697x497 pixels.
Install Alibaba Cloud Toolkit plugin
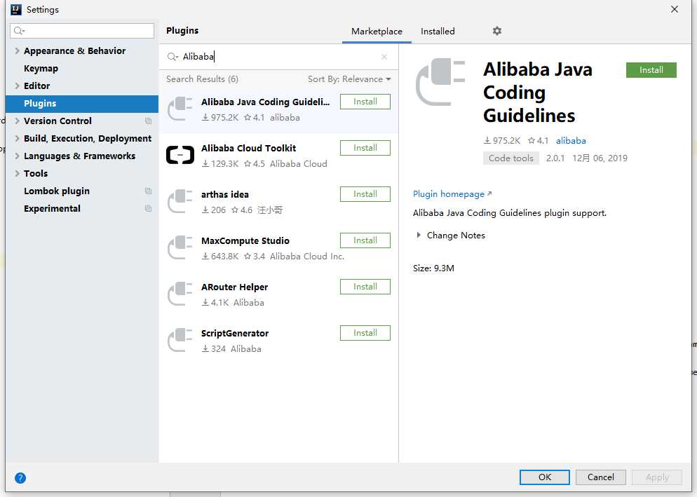365,148
